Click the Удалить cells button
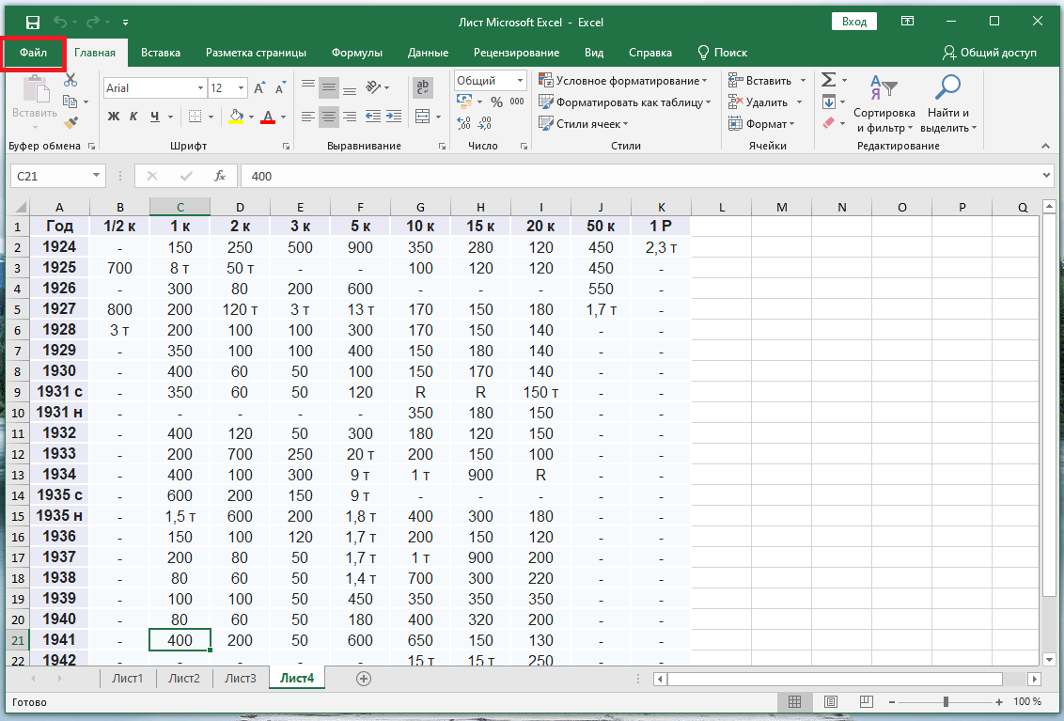 [758, 102]
